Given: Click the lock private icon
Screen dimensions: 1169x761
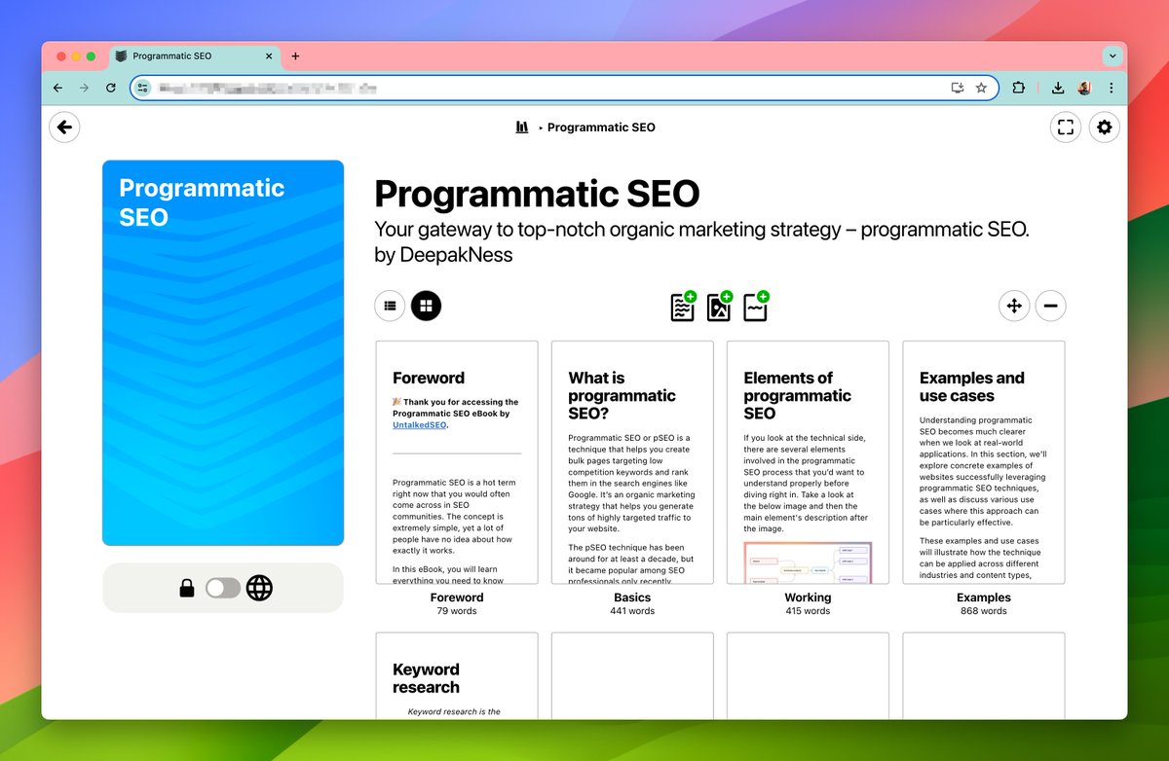Looking at the screenshot, I should (187, 588).
